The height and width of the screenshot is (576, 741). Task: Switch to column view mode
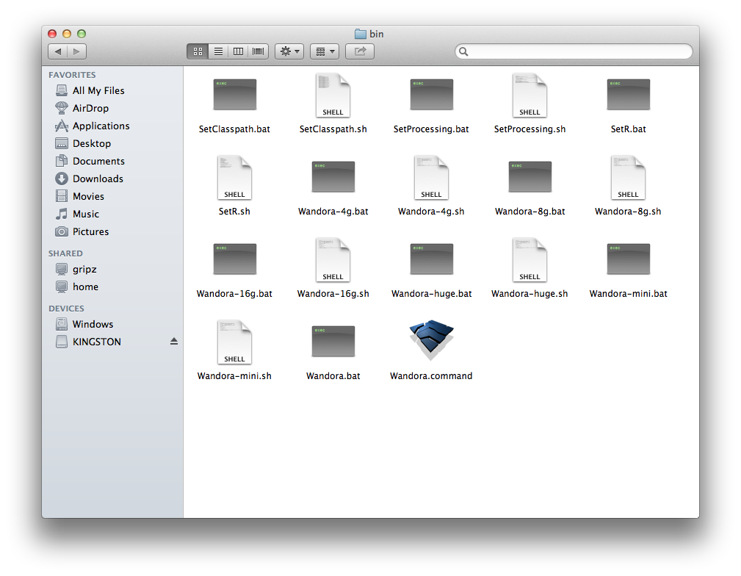click(238, 51)
